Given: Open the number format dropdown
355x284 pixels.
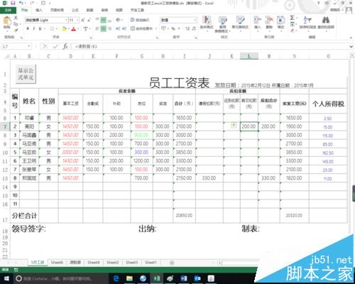Looking at the screenshot, I should tap(195, 20).
